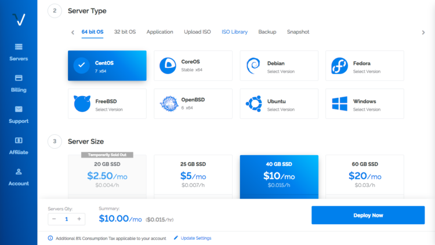The height and width of the screenshot is (245, 435).
Task: Select the 25 GB SSD $5 plan
Action: coord(193,177)
